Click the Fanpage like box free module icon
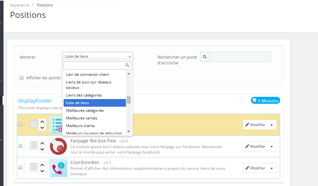The height and width of the screenshot is (186, 318). click(58, 146)
